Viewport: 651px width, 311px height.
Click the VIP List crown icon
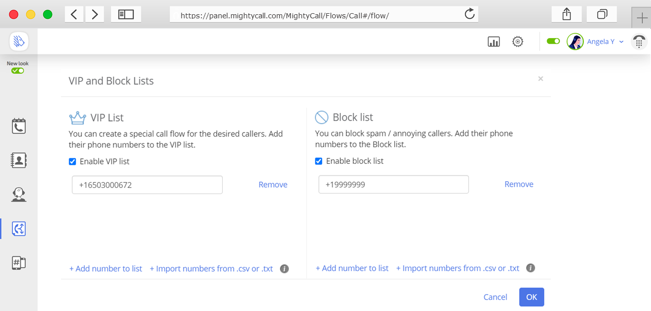point(77,118)
